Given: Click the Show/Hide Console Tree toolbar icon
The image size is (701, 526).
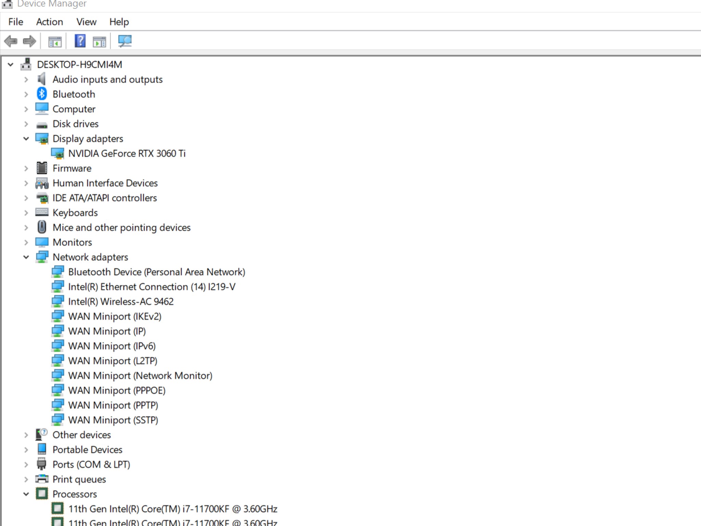Looking at the screenshot, I should click(55, 41).
